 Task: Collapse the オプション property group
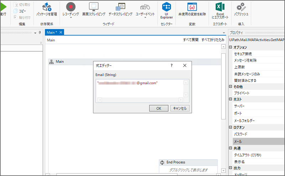[x=230, y=47]
